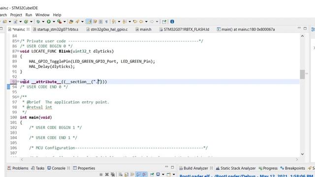
Task: Click the Open Element package icon
Action: click(71, 22)
